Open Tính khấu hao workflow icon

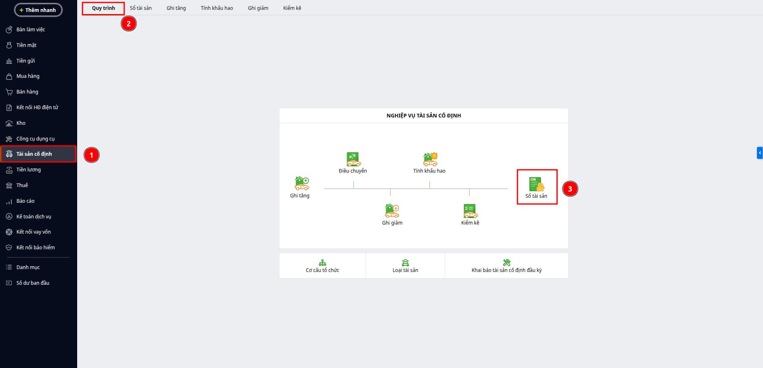click(430, 159)
